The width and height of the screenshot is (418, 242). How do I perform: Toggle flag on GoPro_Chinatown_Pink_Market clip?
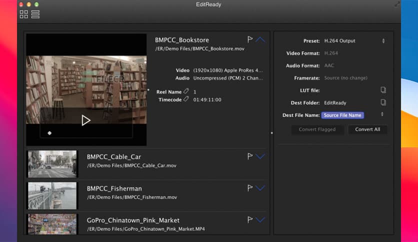coord(250,219)
